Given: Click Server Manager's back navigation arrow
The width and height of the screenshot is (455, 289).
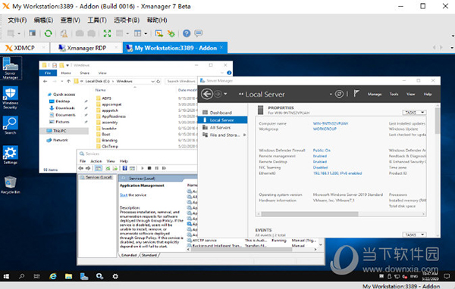Looking at the screenshot, I should 207,94.
